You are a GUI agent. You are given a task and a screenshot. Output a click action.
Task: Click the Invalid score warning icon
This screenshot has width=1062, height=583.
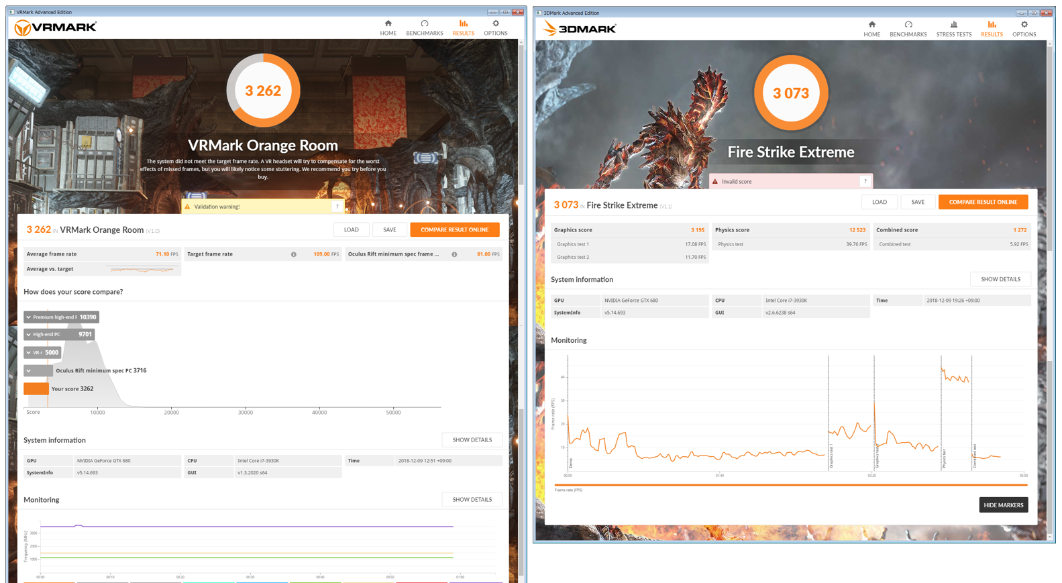(715, 182)
